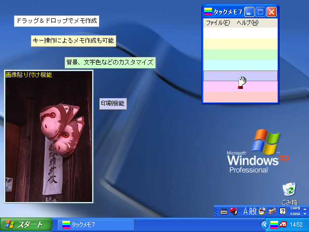Click the 画像貼り付け機能 image memo

(x=49, y=136)
